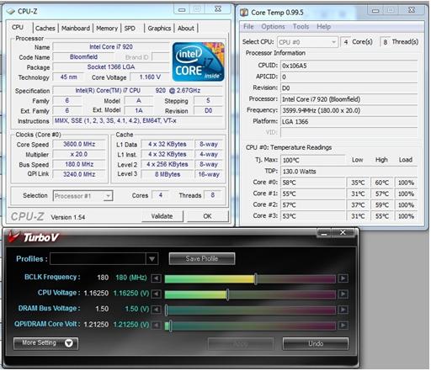Select the CPU tab in CPU-Z
431x371 pixels.
pos(18,28)
